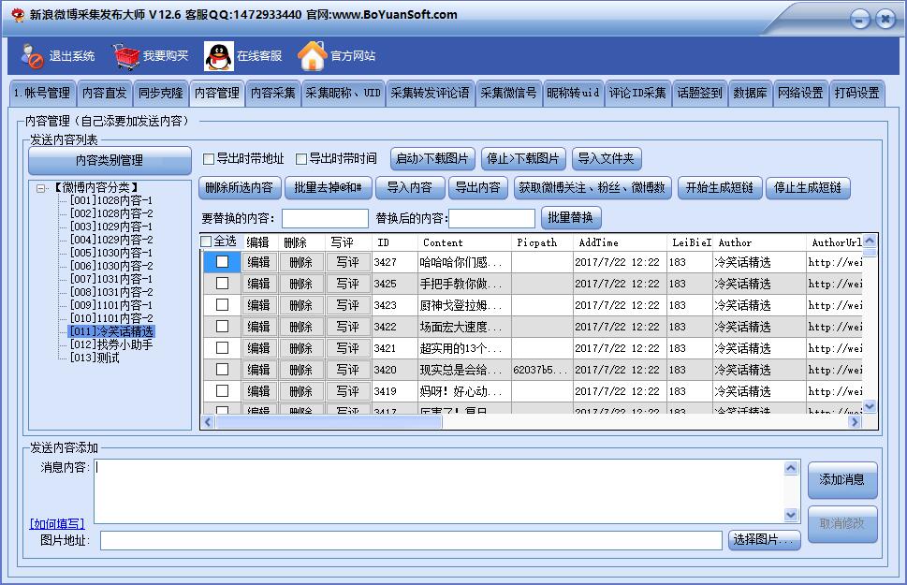Switch to the 同步克隆 tab
The image size is (907, 585).
tap(161, 94)
